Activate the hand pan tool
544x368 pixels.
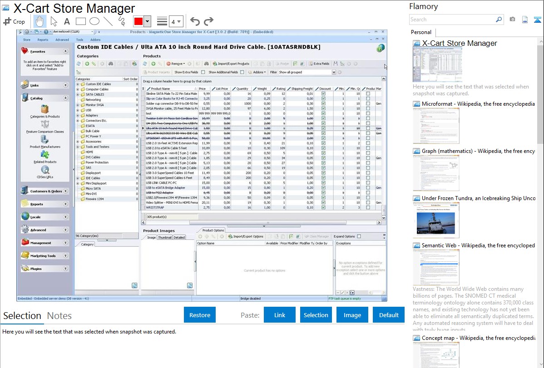(x=40, y=21)
